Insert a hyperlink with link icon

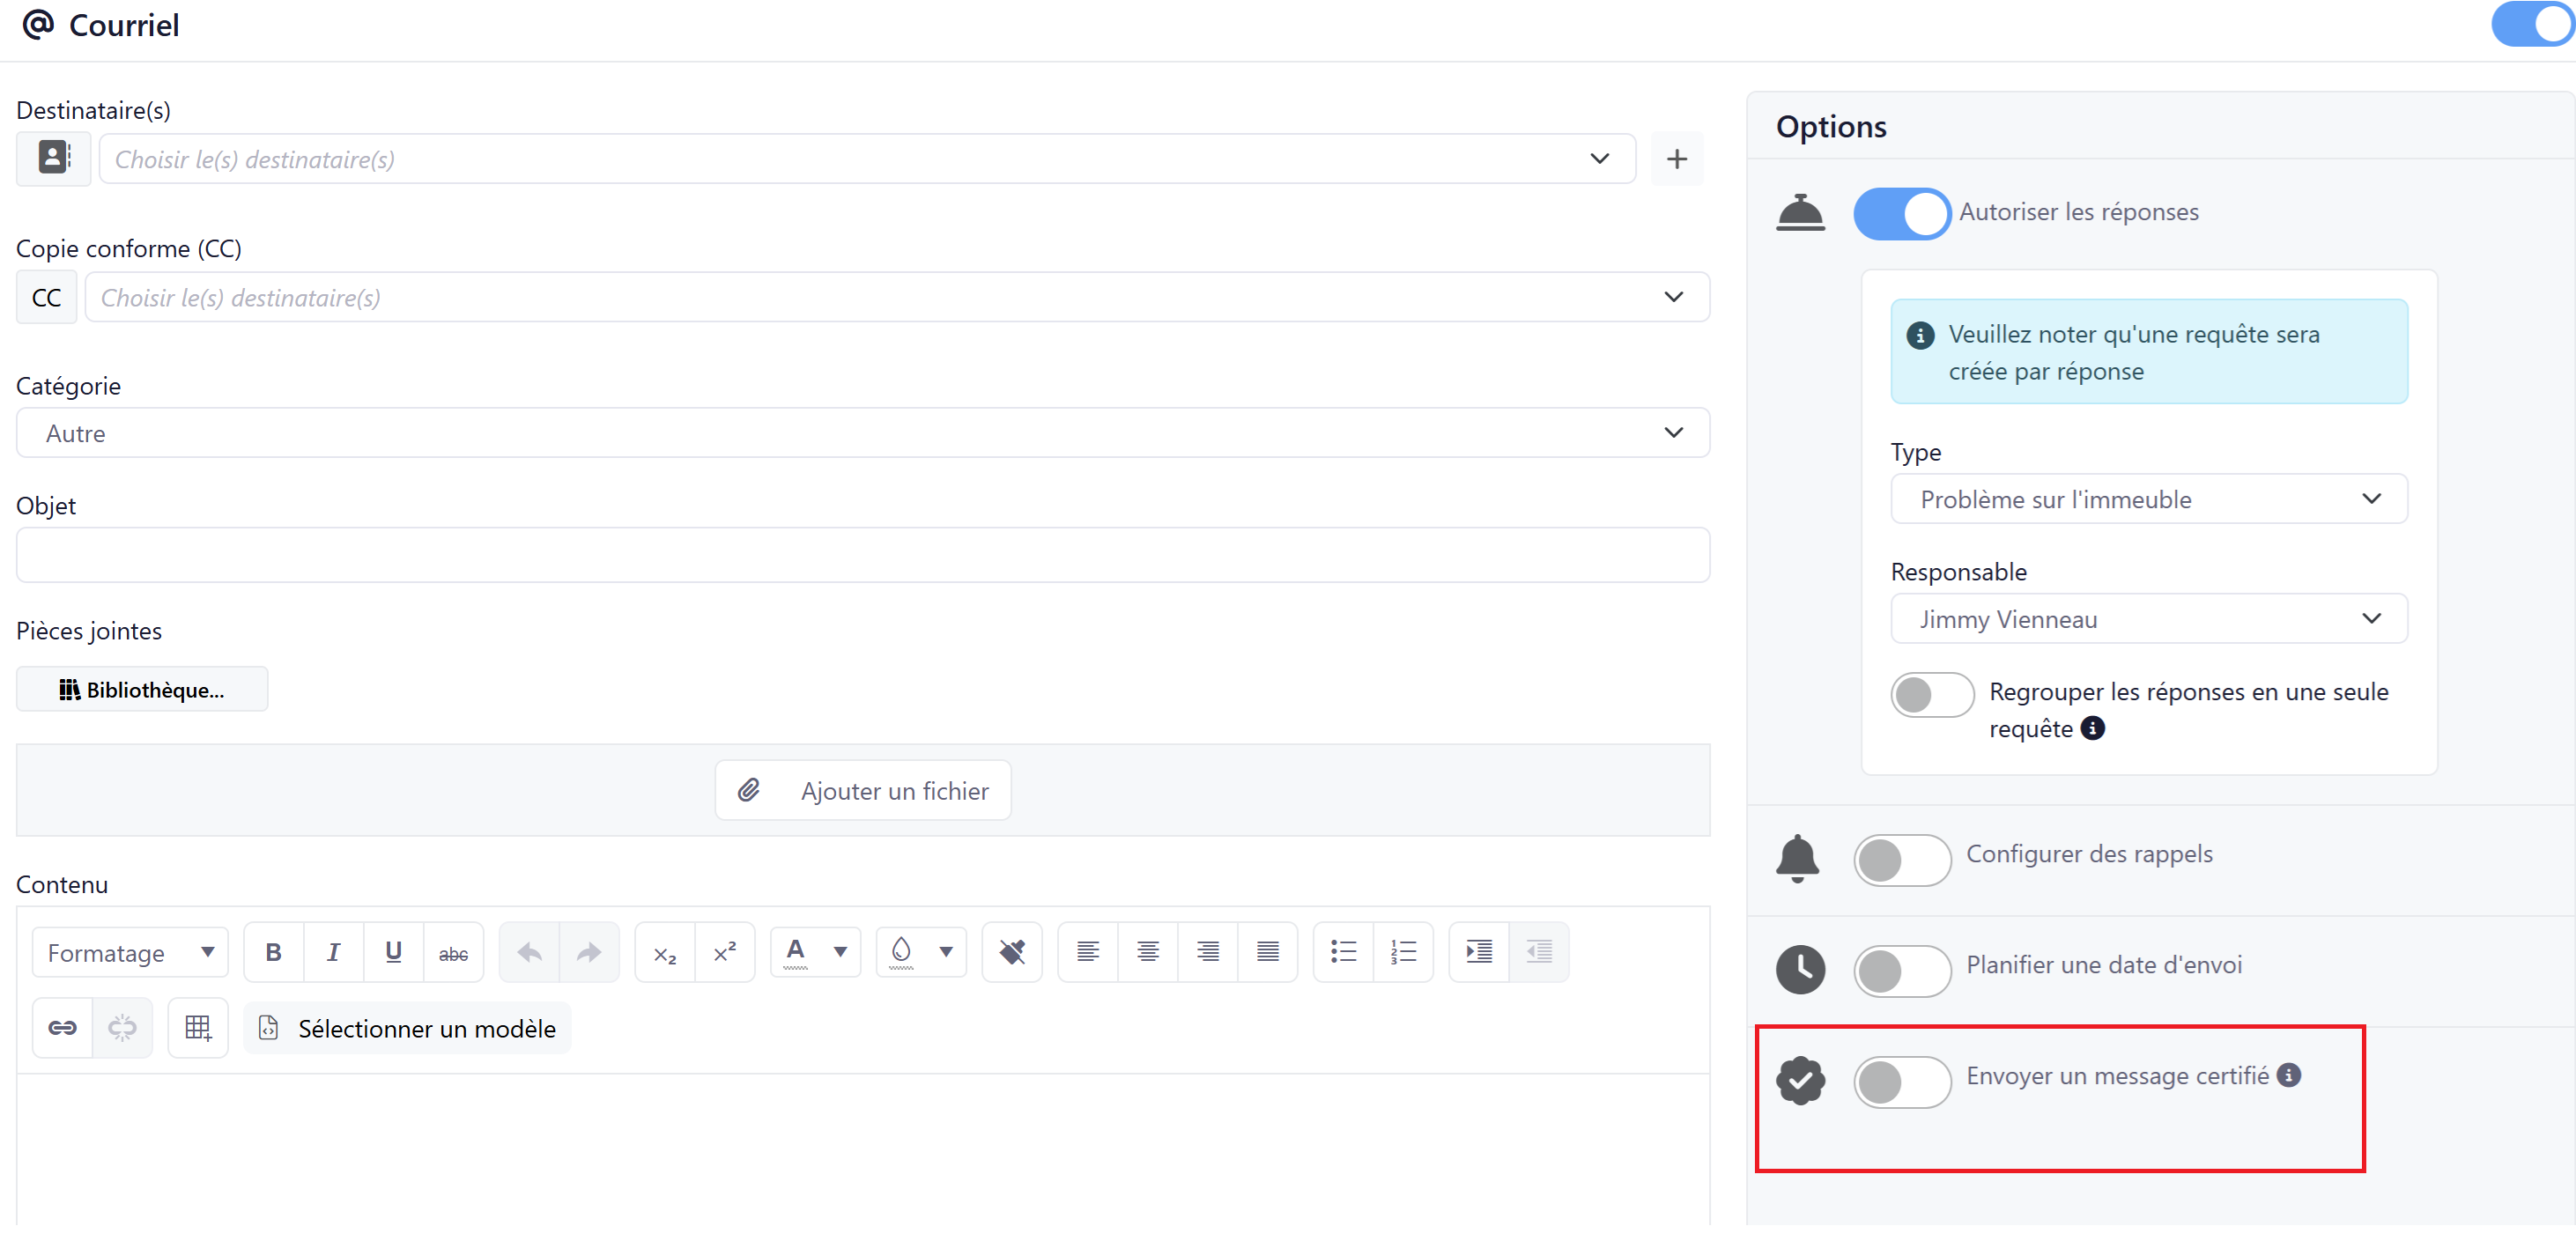(62, 1027)
